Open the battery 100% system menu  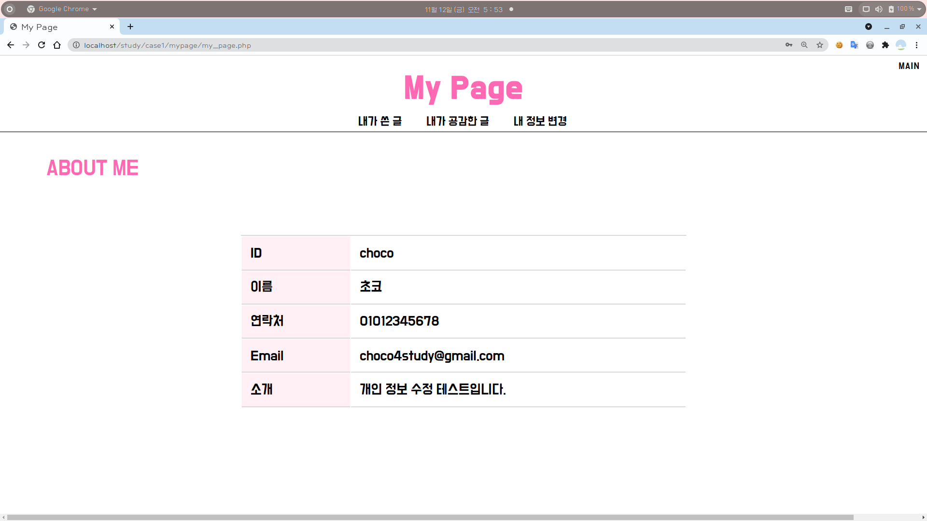click(x=905, y=9)
